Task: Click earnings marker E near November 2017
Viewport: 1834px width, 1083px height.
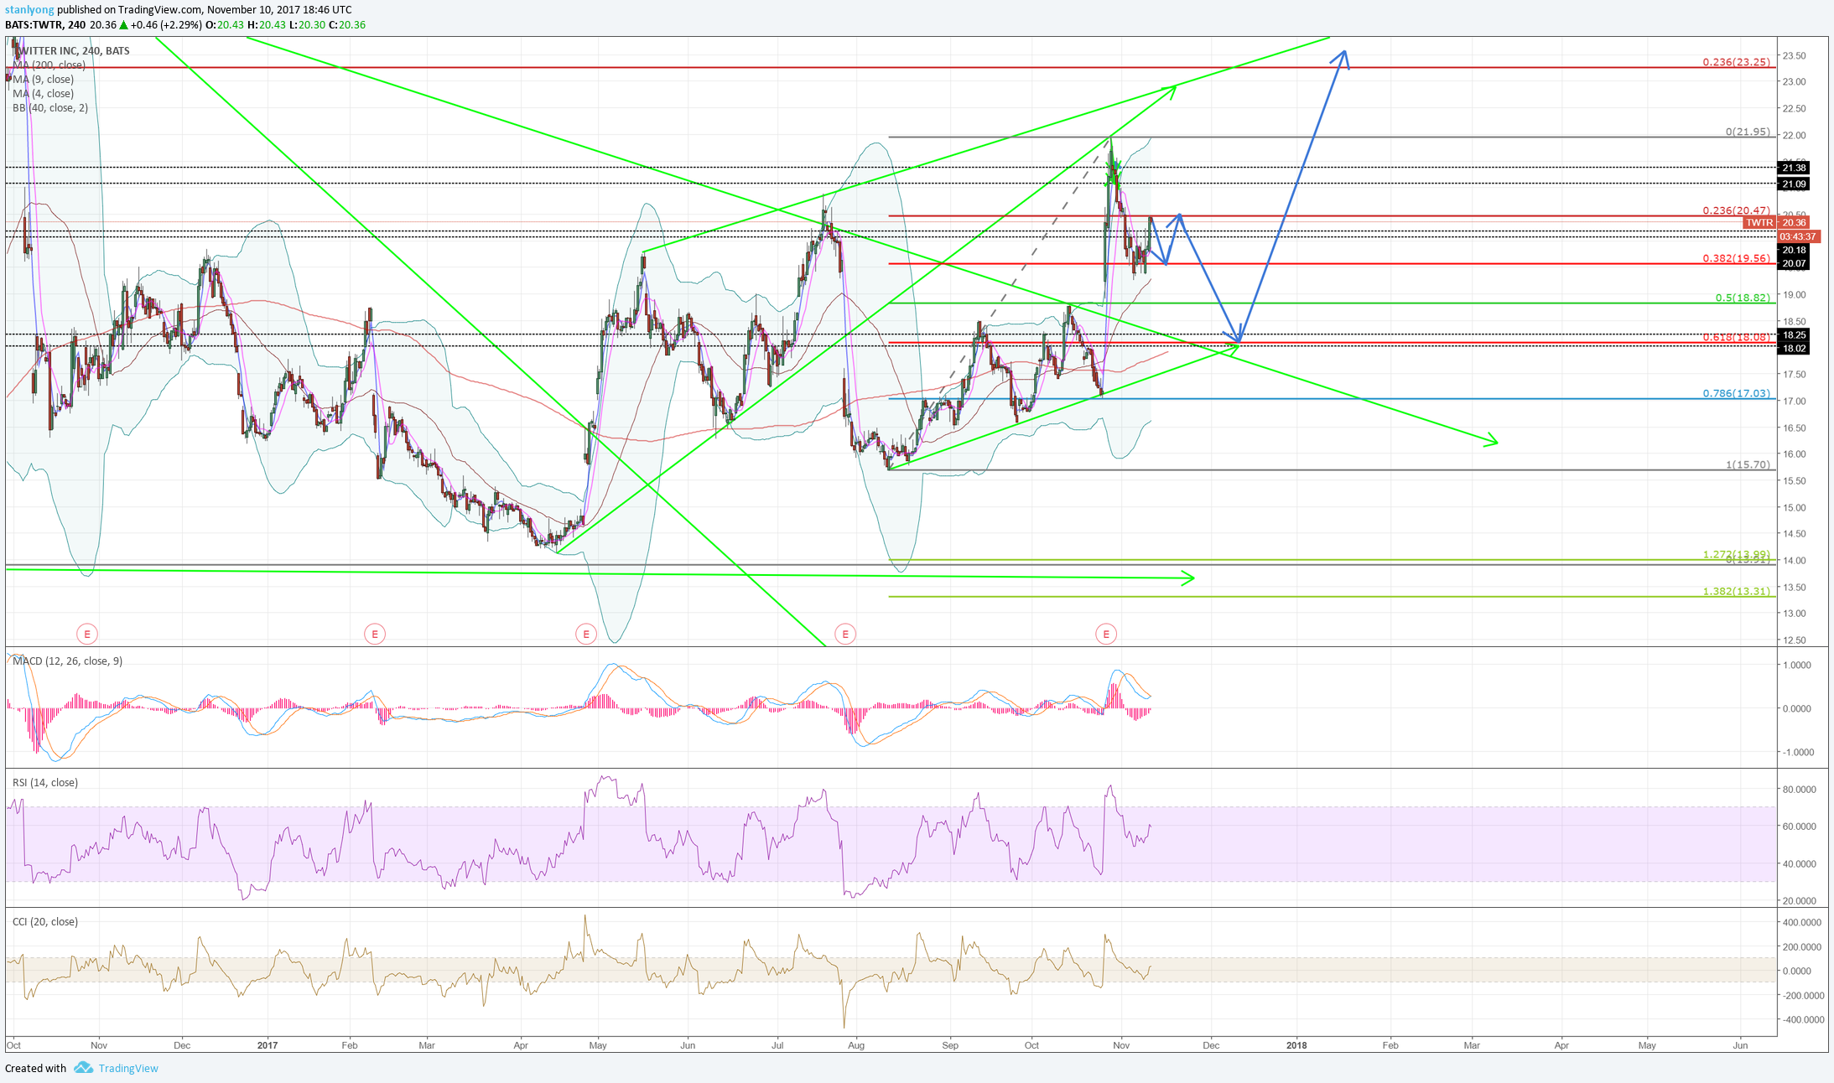Action: [x=1106, y=634]
